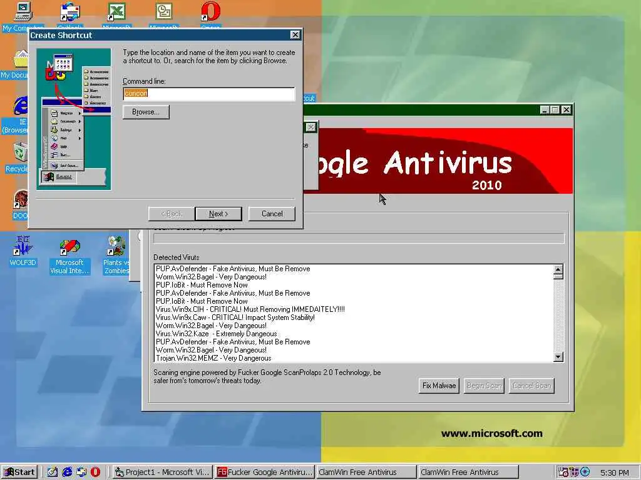The image size is (641, 480).
Task: Click the Command line text field
Action: click(209, 94)
